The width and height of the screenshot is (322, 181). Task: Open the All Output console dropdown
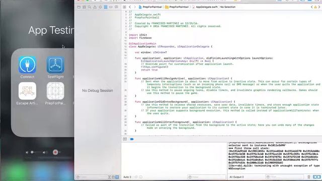236,177
